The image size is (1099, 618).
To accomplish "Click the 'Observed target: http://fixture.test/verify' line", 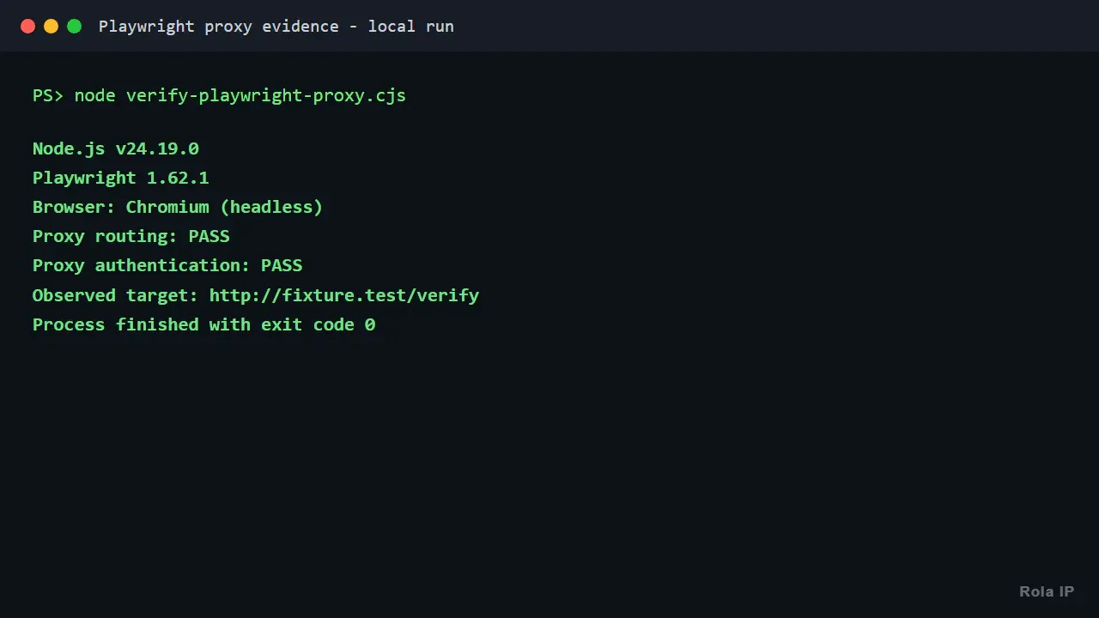I will (x=256, y=295).
